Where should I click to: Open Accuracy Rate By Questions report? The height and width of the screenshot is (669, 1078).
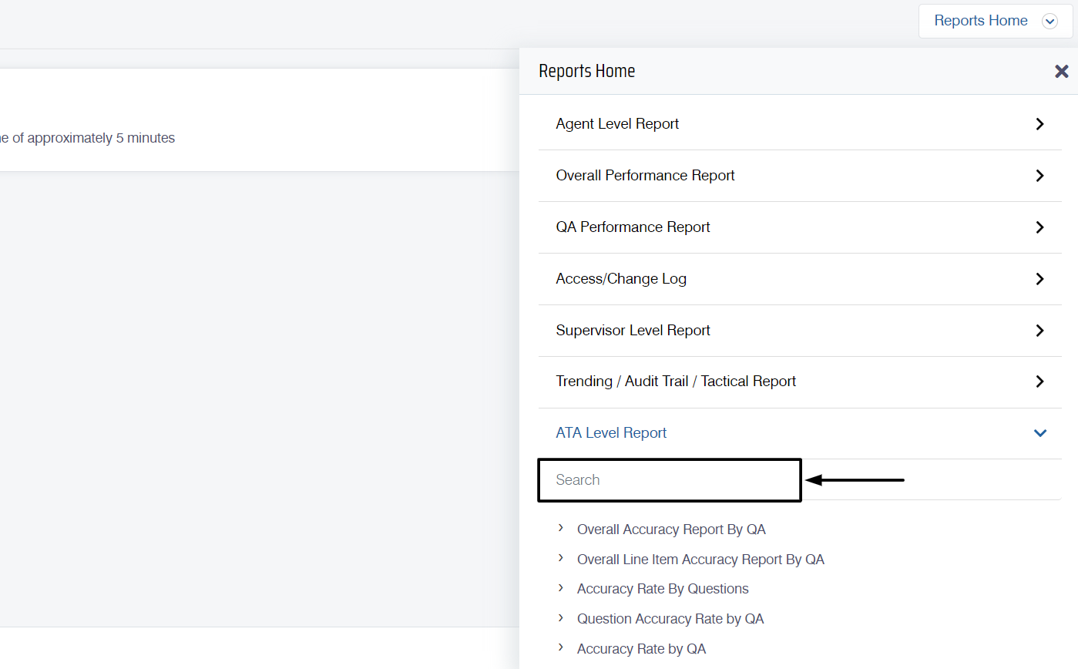pos(663,589)
